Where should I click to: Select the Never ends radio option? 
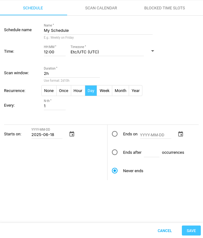[115, 171]
